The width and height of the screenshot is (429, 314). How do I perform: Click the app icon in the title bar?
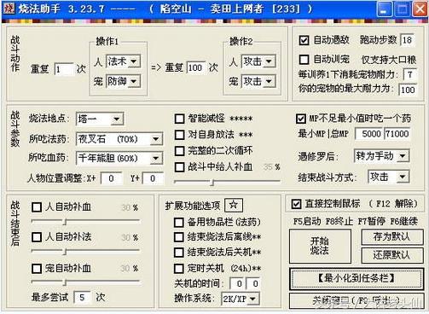tap(9, 9)
